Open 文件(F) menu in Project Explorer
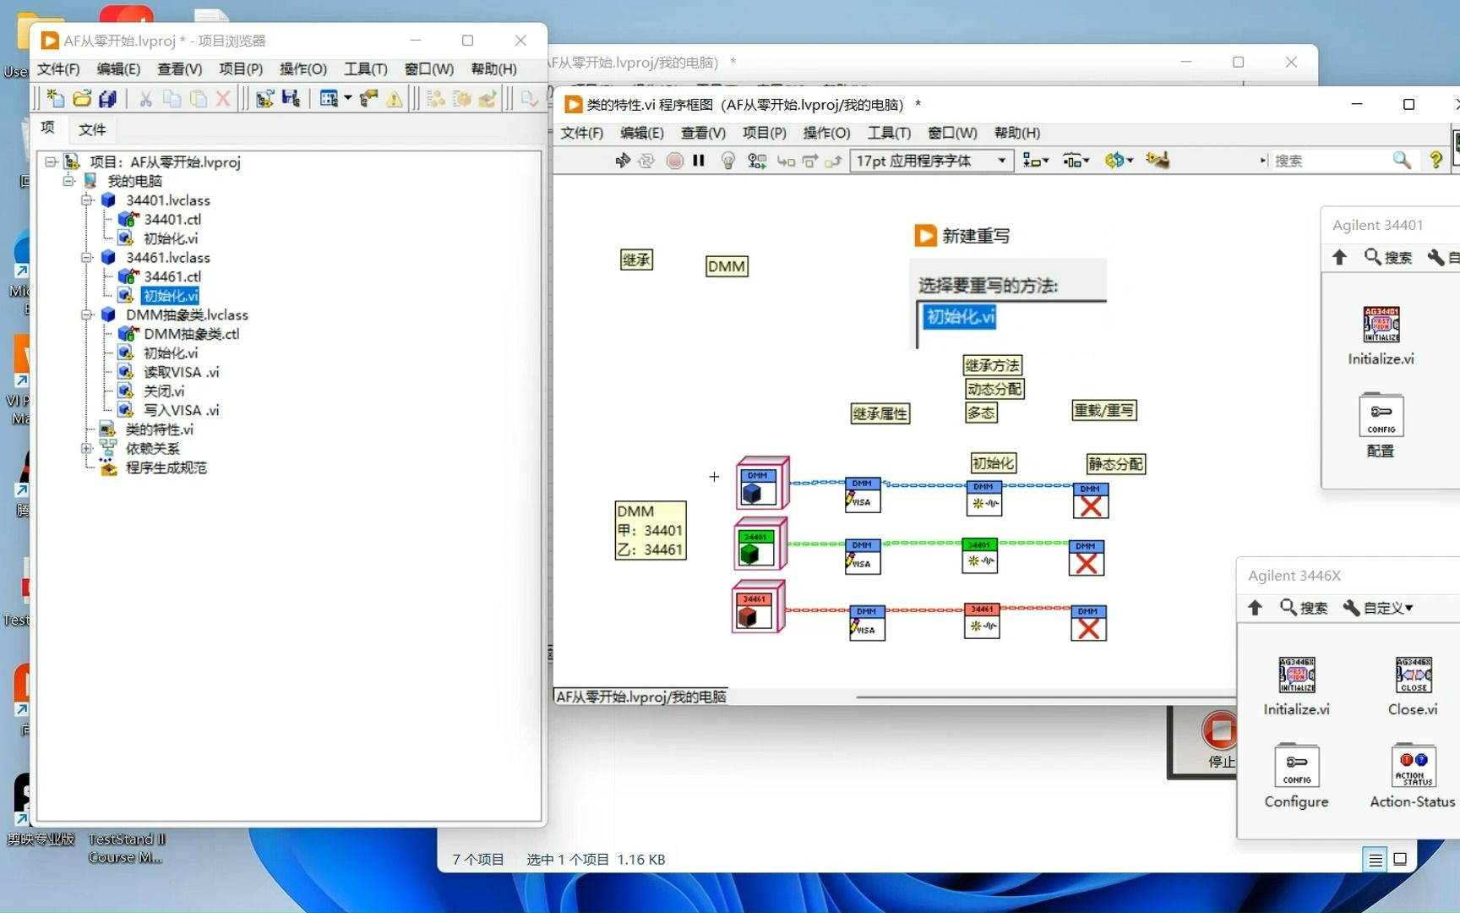The width and height of the screenshot is (1460, 913). coord(58,69)
